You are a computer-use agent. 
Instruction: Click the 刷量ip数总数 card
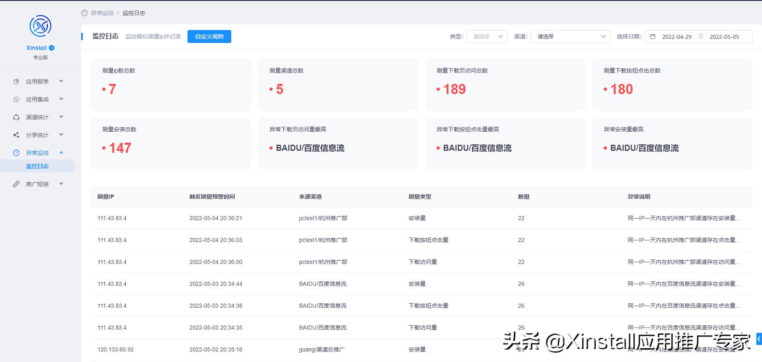pyautogui.click(x=171, y=85)
